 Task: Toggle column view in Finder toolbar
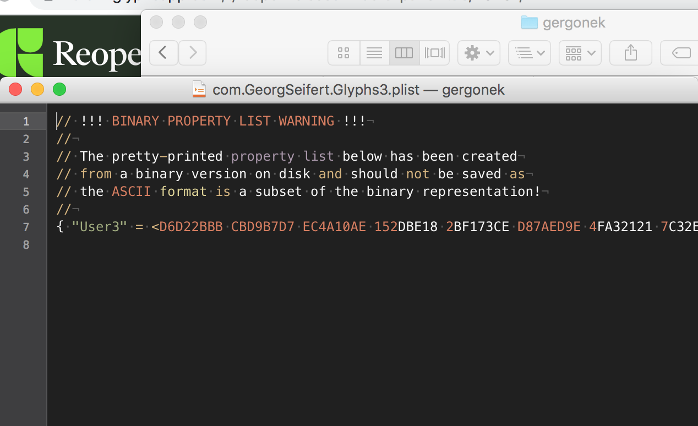[x=404, y=53]
